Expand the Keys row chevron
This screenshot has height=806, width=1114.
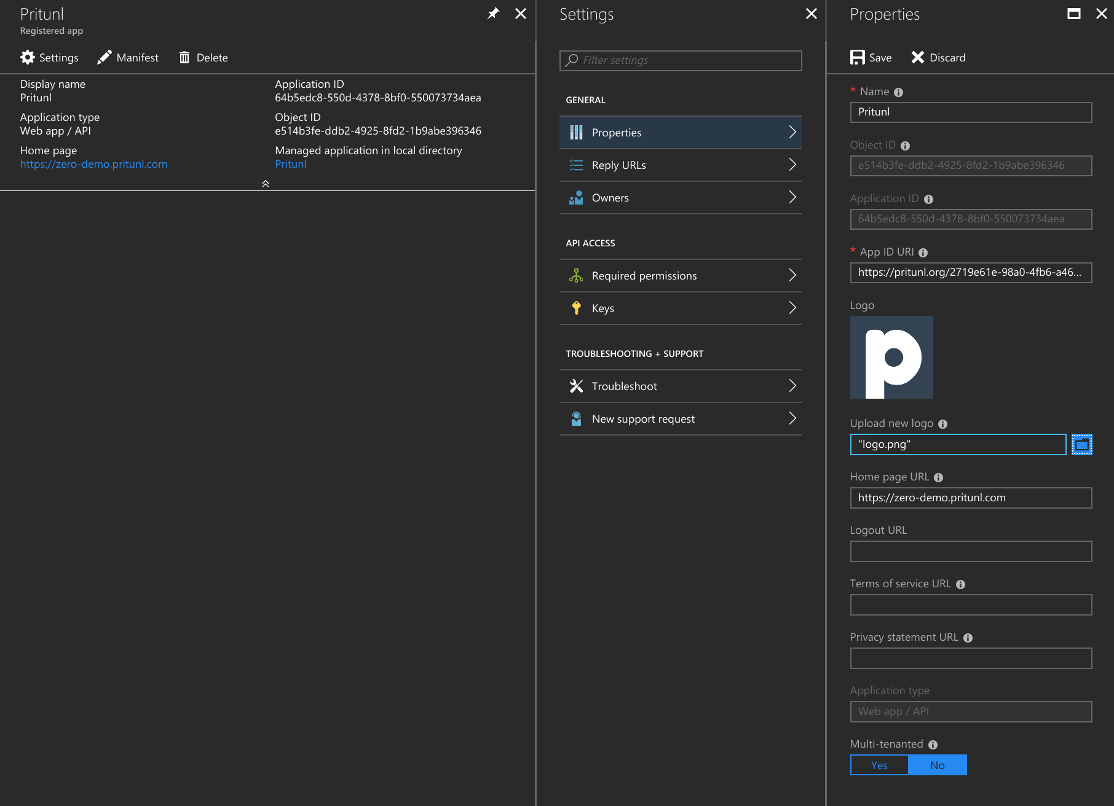pos(792,308)
